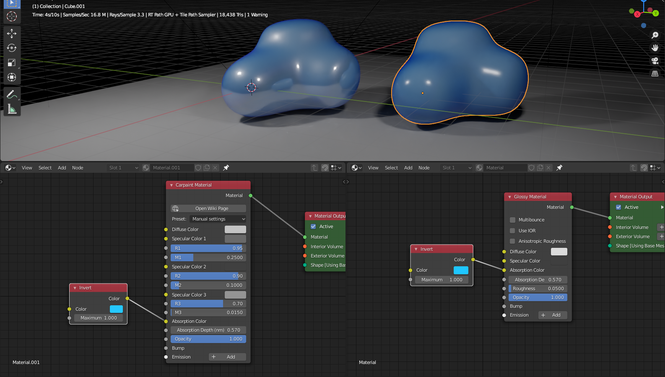
Task: Enable the Multibounce checkbox
Action: point(512,220)
